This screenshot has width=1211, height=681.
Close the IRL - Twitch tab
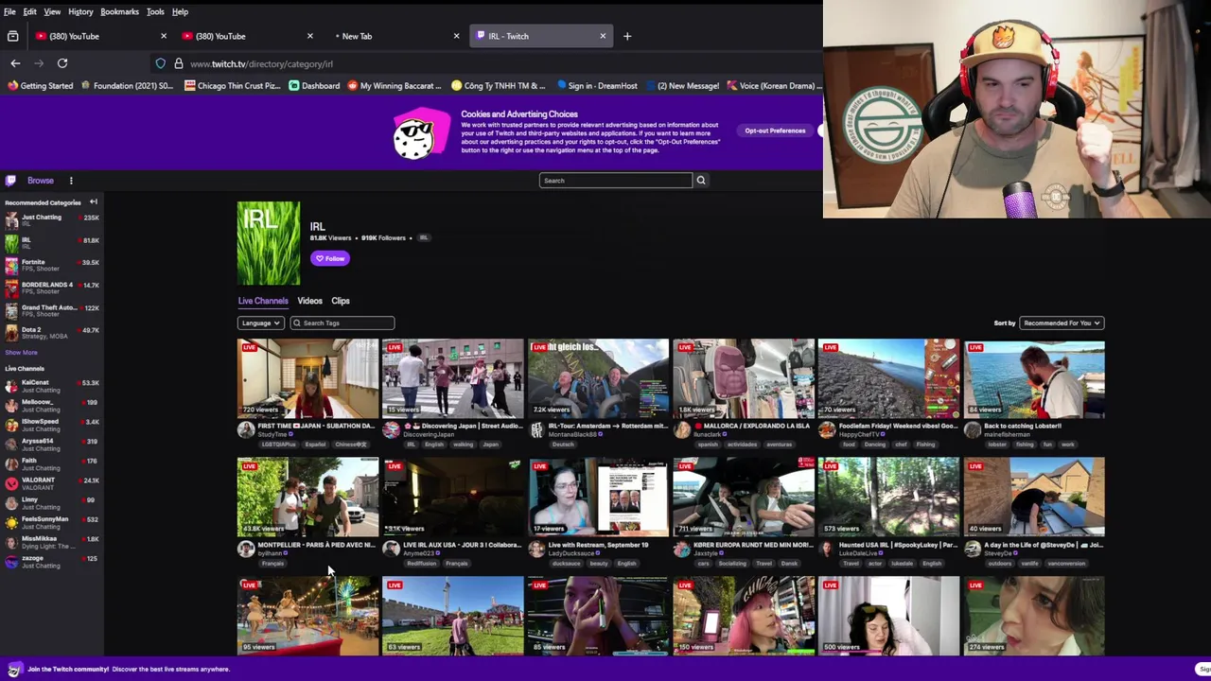click(x=603, y=36)
